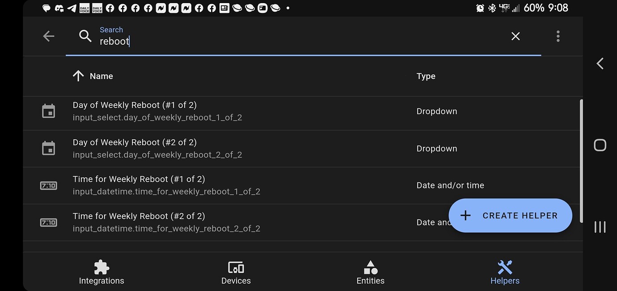Navigate back using the arrow button
Screen dimensions: 617x291
[x=48, y=36]
